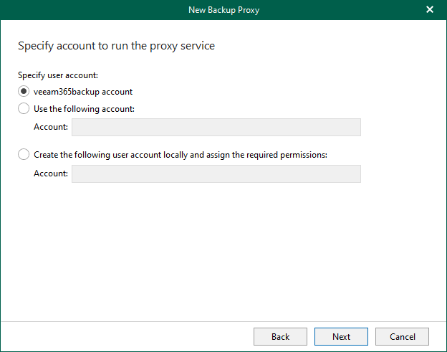
Task: Focus the Account field under 'Create the following user account'
Action: tap(216, 173)
